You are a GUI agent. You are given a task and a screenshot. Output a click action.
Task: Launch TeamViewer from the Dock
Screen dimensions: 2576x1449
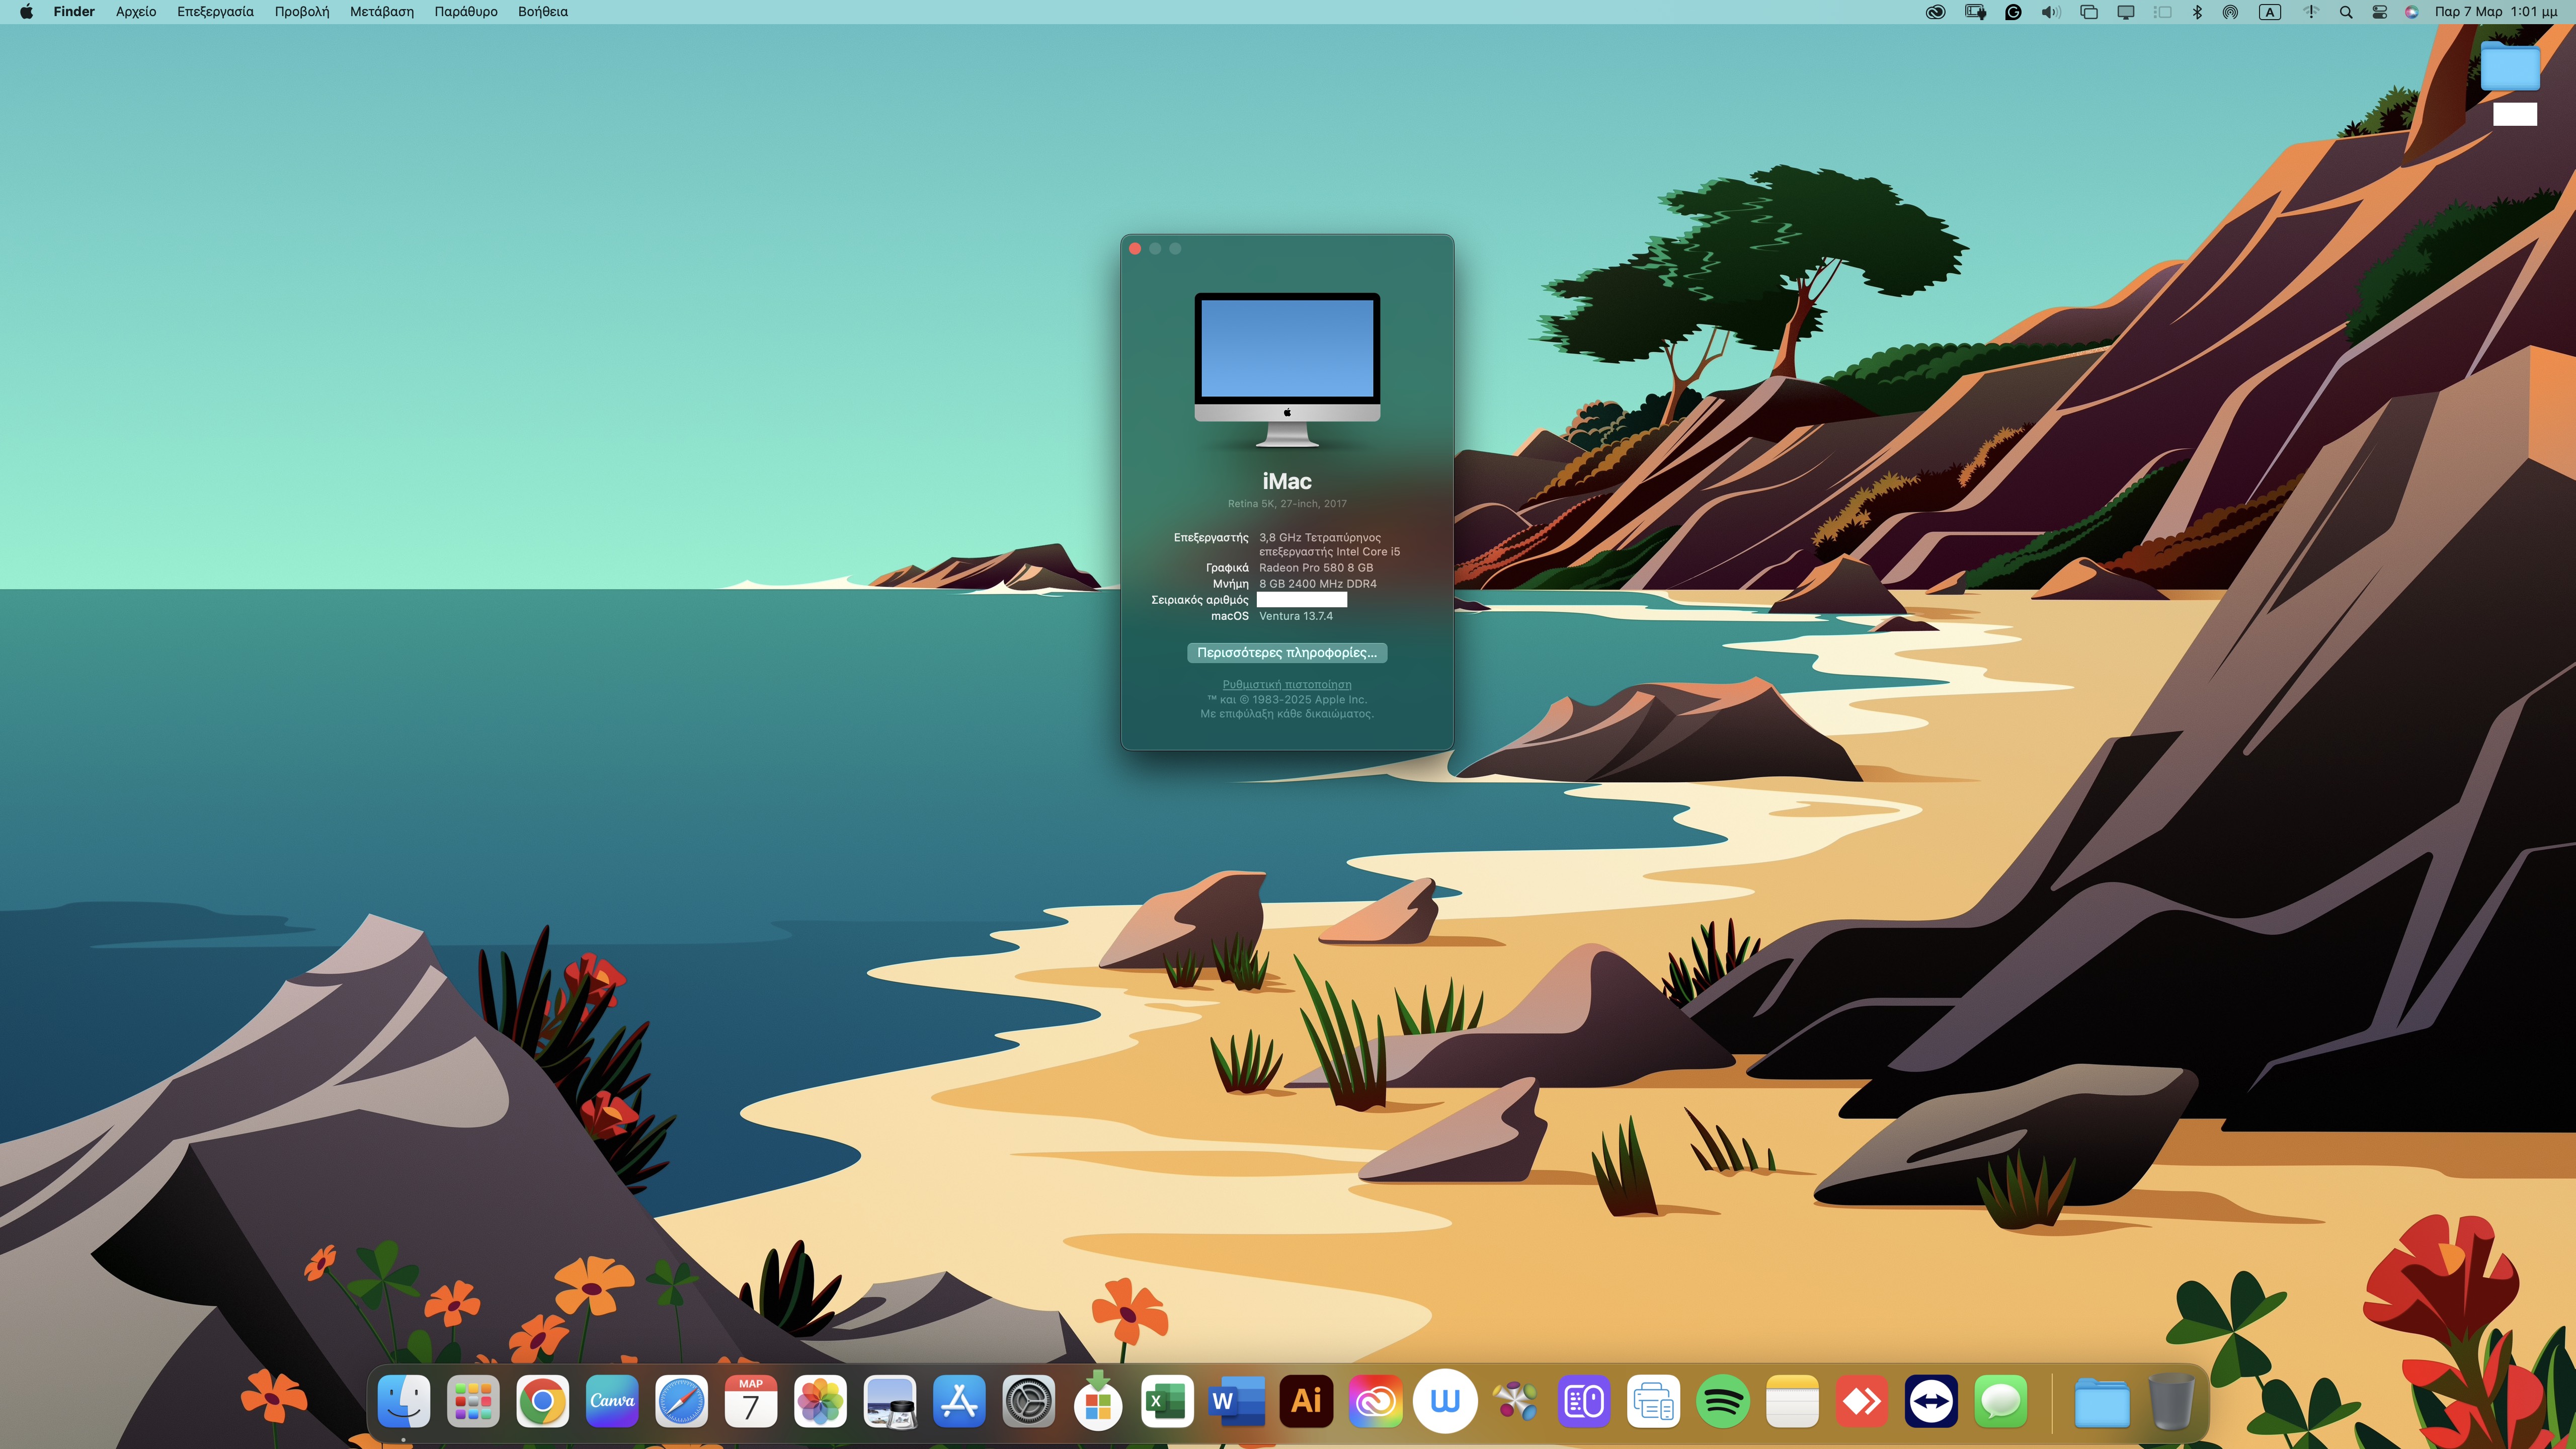click(x=1931, y=1401)
